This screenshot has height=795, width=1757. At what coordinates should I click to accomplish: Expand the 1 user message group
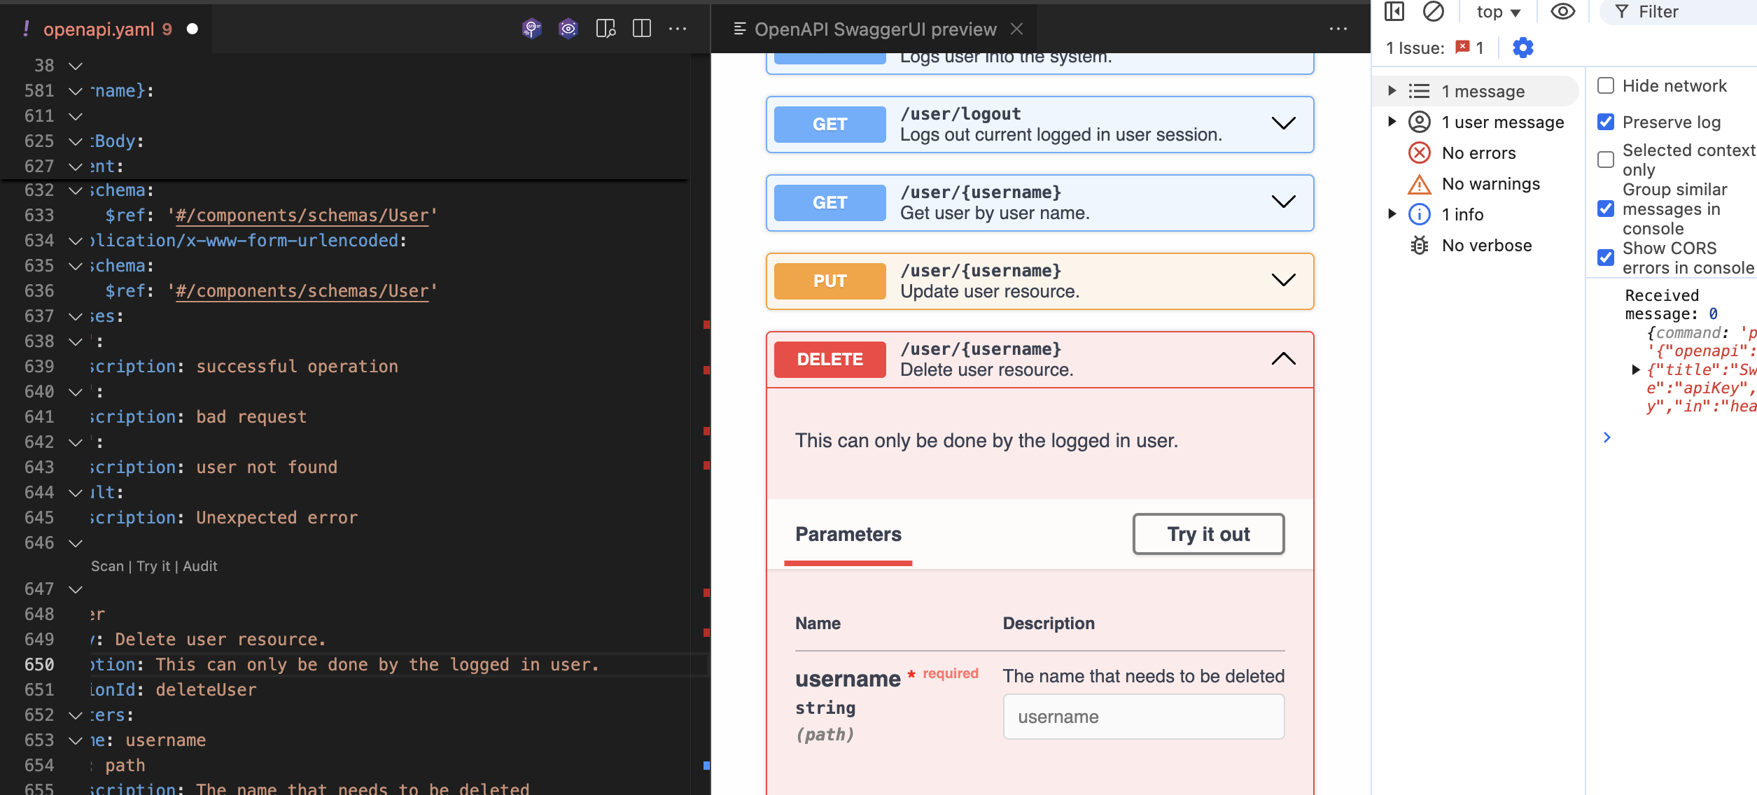pos(1392,122)
